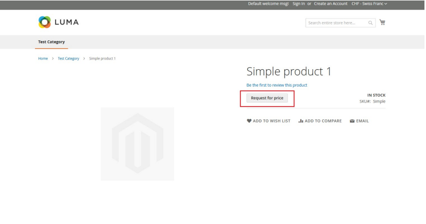Click the Luma colorful hexagon logo icon
Screen dimensions: 426x224
[x=45, y=23]
